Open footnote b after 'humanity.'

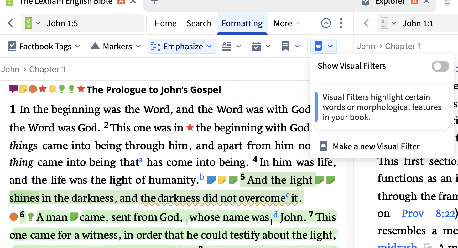202,177
